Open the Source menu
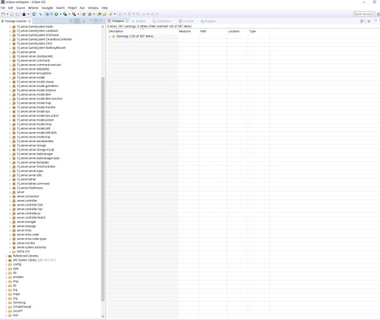Viewport: 380px width, 320px height. (21, 8)
